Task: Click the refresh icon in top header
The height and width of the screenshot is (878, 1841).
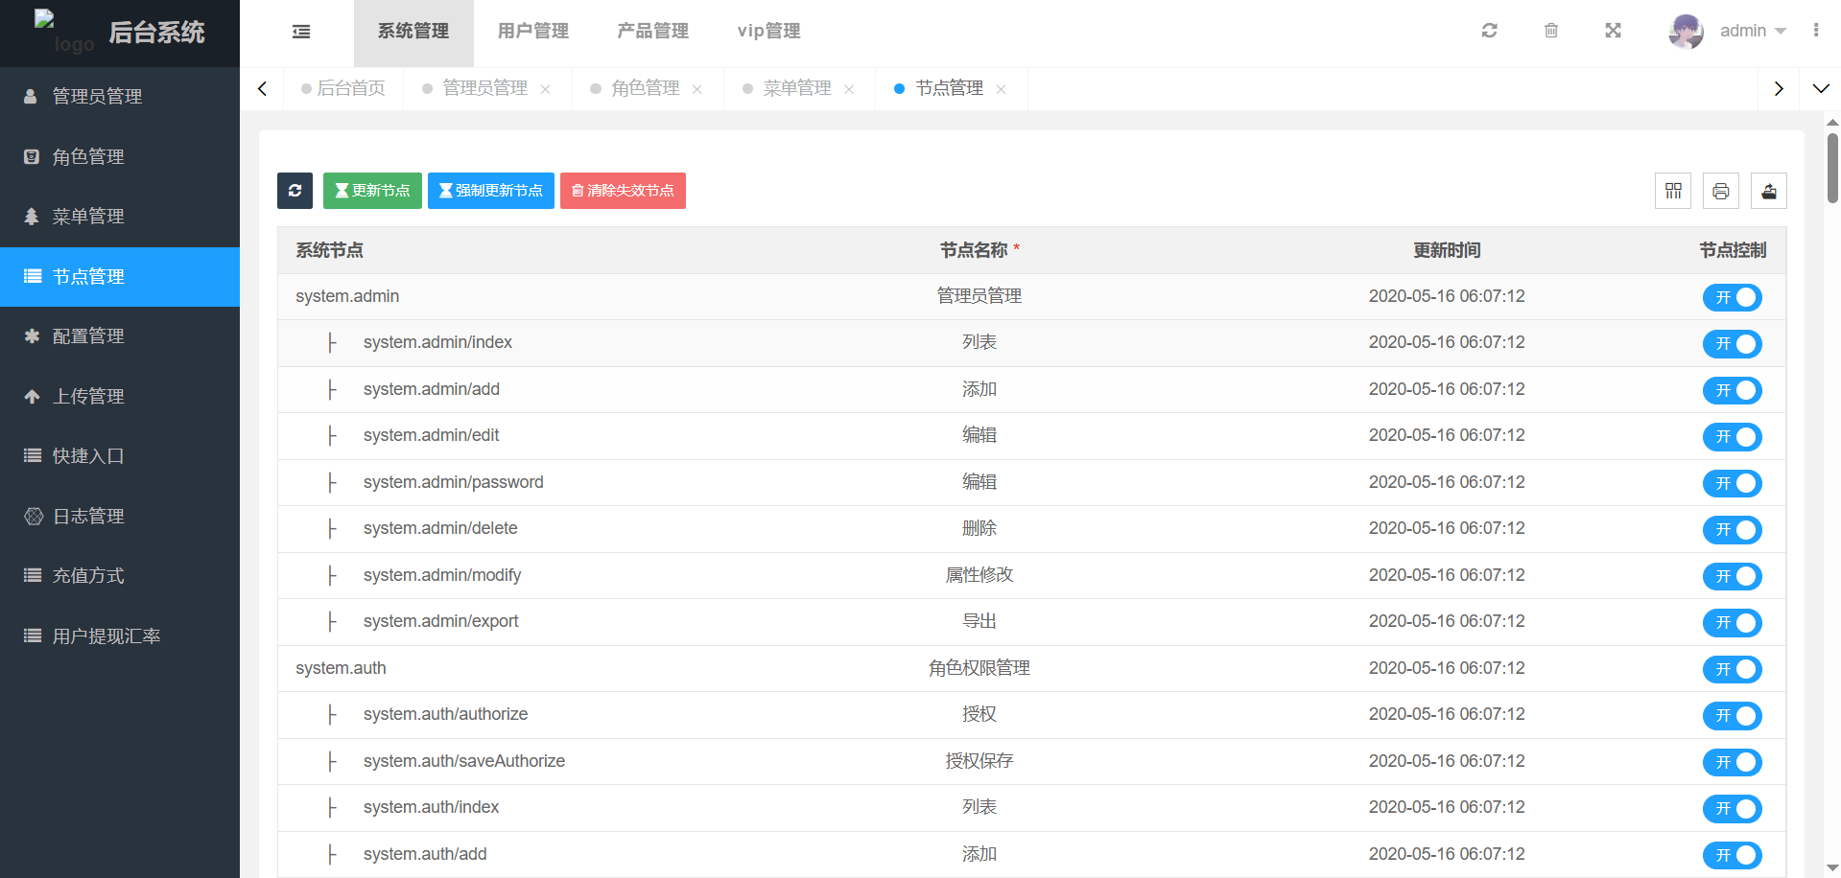Action: pyautogui.click(x=1489, y=31)
